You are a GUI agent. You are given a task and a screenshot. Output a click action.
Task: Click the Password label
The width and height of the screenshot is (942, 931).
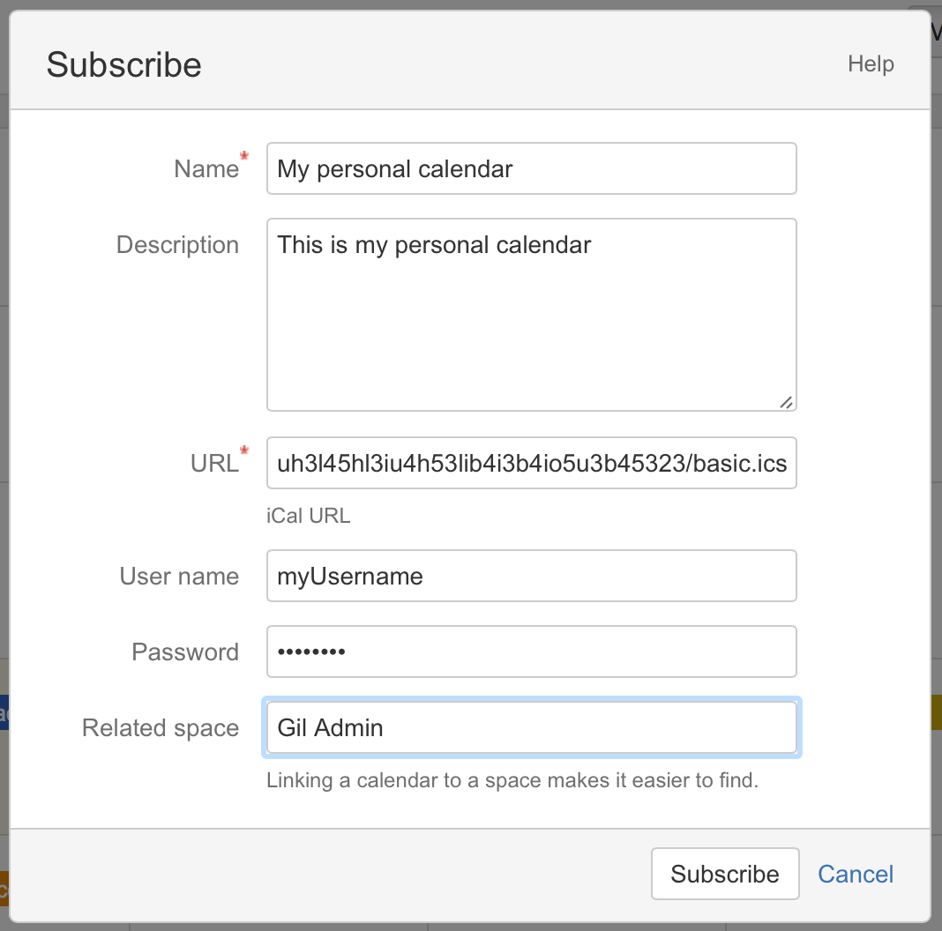185,652
